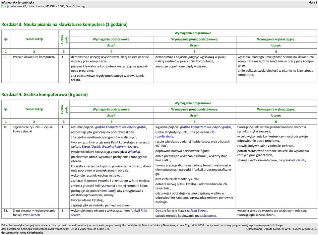This screenshot has height=235, width=318.
Task: Click the blue term "Elipsa"
Action: tap(86, 147)
